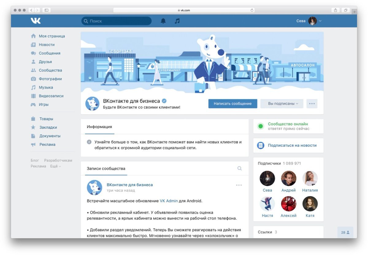Click the magnifier to search community posts
The width and height of the screenshot is (368, 255).
239,168
